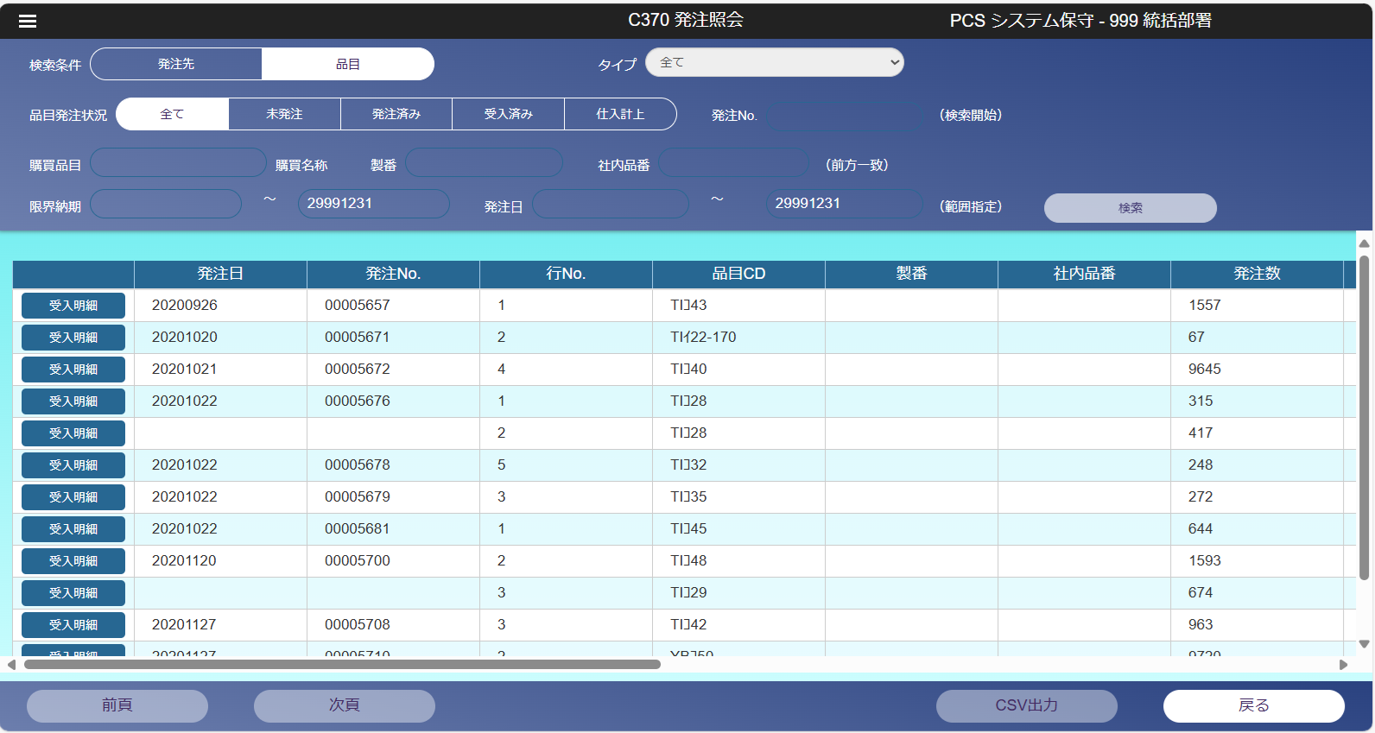This screenshot has width=1375, height=733.
Task: Click the 検索 button
Action: tap(1131, 208)
